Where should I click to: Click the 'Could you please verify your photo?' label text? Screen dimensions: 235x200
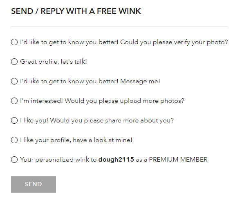click(x=174, y=42)
